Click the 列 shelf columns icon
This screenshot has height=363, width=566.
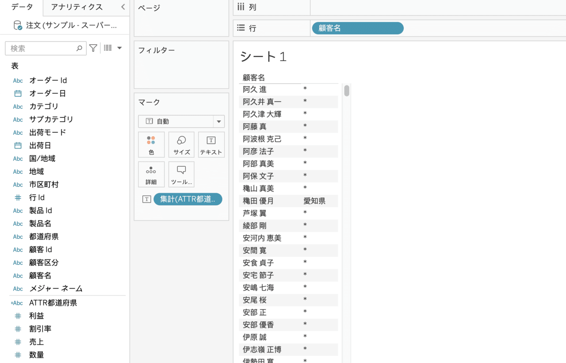point(241,7)
